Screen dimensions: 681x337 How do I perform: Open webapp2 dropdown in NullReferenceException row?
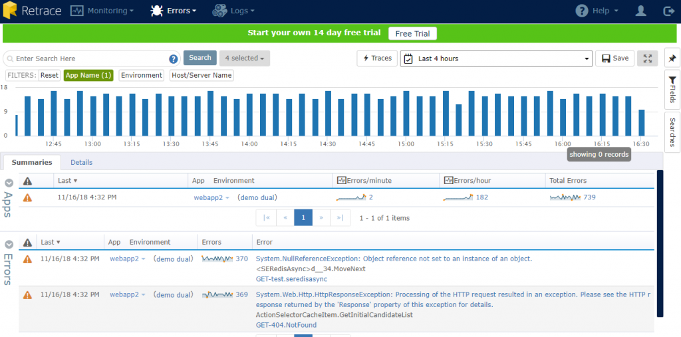[127, 259]
